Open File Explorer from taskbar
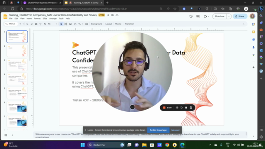This screenshot has height=149, width=265. pos(144,145)
